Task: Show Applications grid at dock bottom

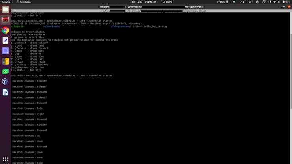Action: pos(6,159)
